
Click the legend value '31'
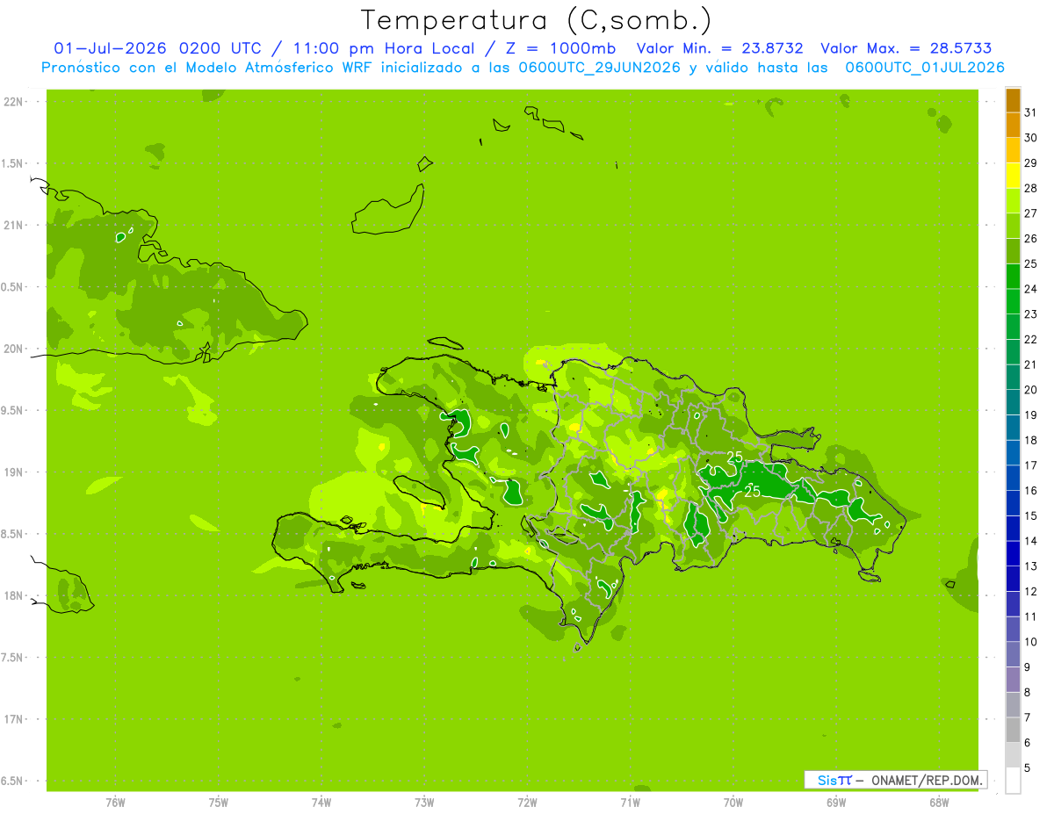click(x=1031, y=112)
